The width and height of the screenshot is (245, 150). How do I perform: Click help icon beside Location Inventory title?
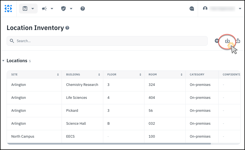68,28
